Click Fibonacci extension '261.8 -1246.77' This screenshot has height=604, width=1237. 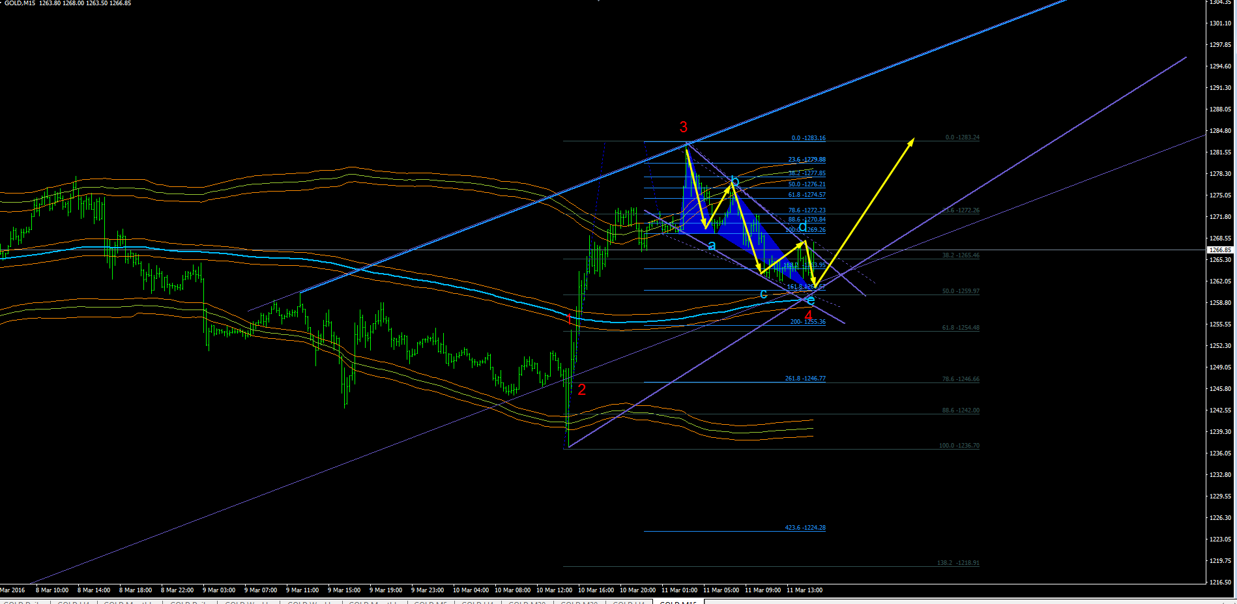[x=806, y=379]
